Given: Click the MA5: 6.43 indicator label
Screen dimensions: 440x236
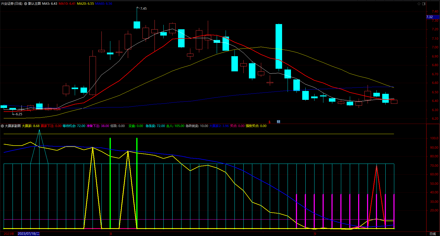Looking at the screenshot, I should pyautogui.click(x=50, y=4).
